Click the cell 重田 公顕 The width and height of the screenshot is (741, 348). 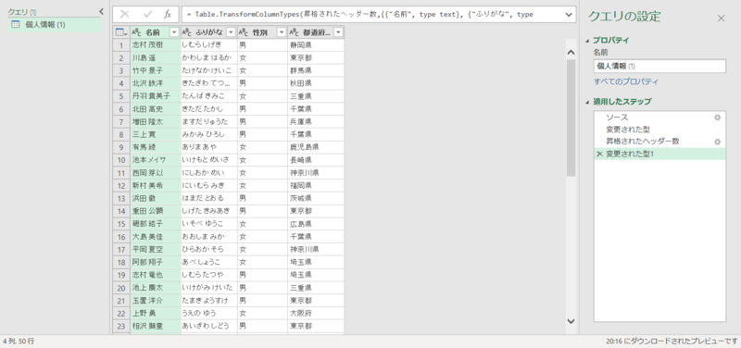[156, 211]
